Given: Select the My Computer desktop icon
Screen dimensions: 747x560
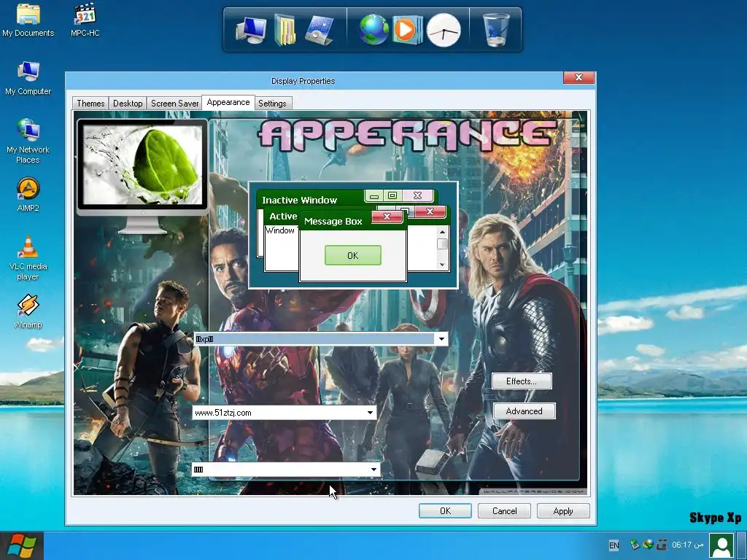Looking at the screenshot, I should tap(28, 78).
